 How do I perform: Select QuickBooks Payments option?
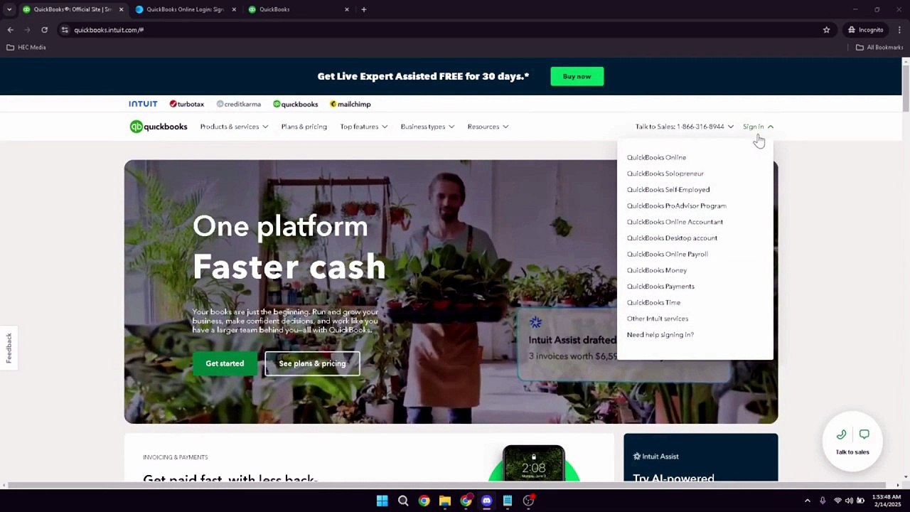click(660, 287)
